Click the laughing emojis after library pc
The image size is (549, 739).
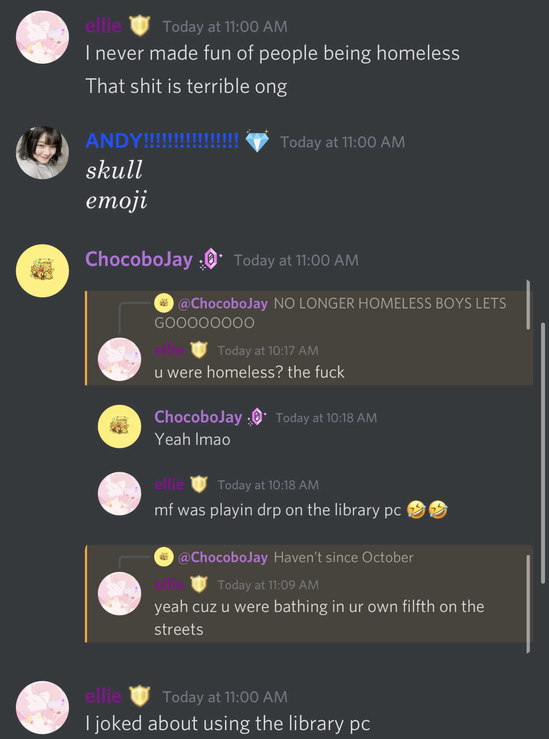pyautogui.click(x=427, y=509)
